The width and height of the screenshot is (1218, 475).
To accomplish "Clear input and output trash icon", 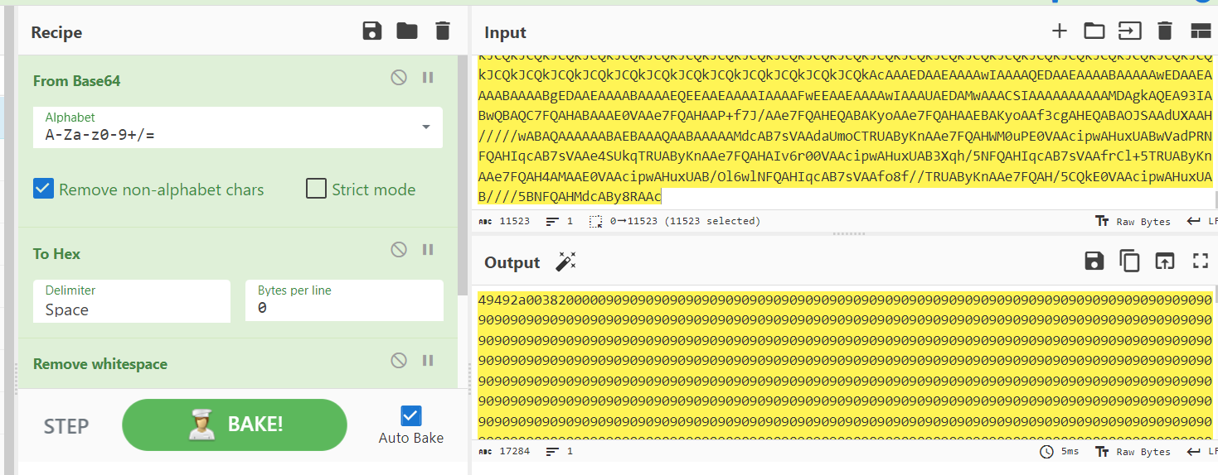I will click(1165, 31).
